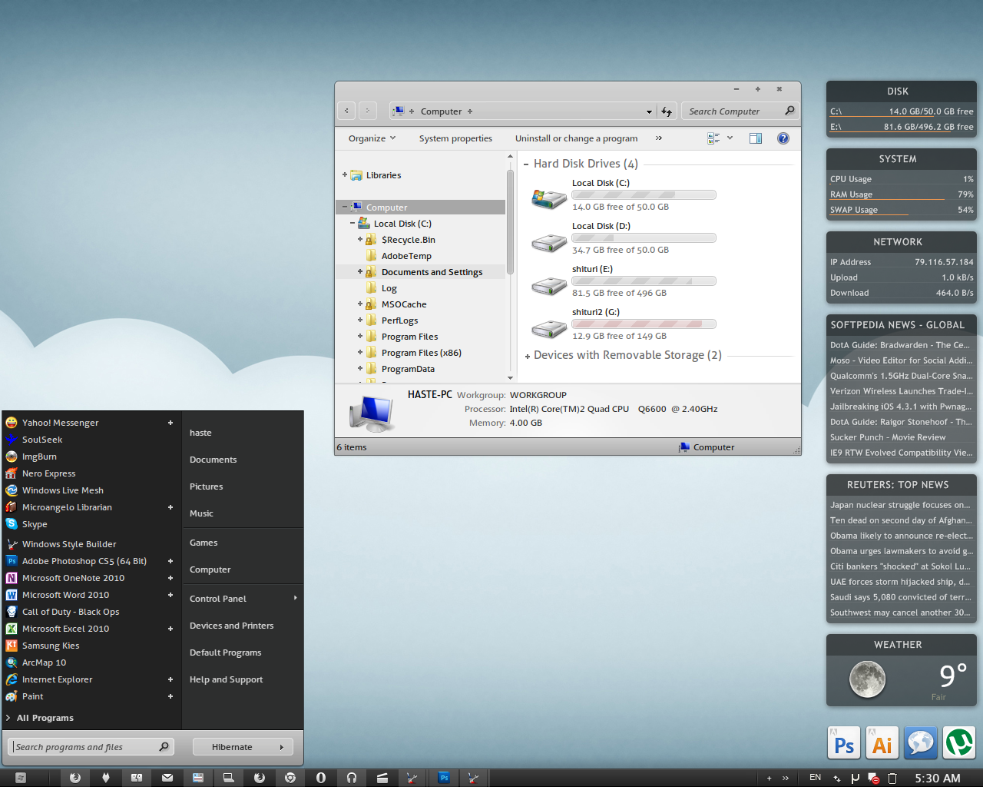
Task: Select the MSOCache folder in the tree
Action: pyautogui.click(x=404, y=304)
